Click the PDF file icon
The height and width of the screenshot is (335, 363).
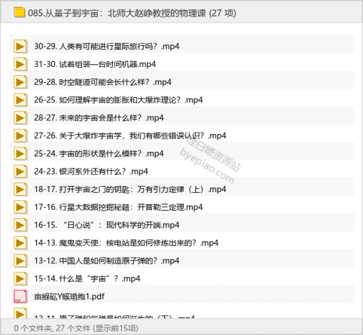pos(20,296)
